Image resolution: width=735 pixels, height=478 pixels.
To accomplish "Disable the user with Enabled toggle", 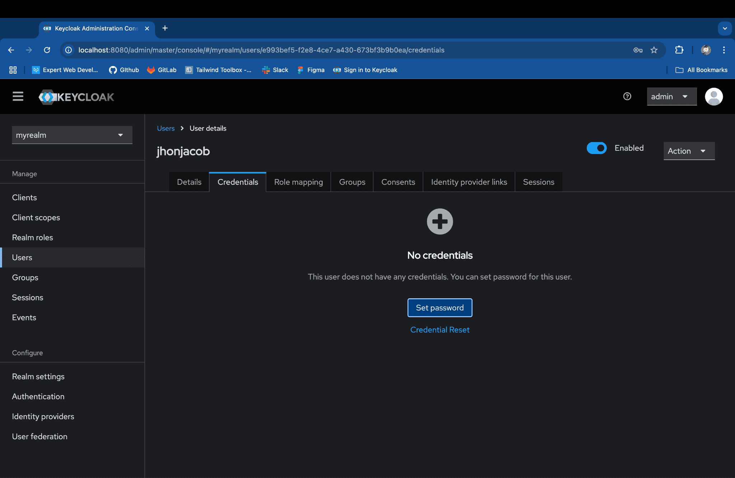I will [596, 148].
